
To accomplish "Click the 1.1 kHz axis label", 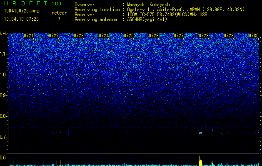I will pyautogui.click(x=3, y=54).
